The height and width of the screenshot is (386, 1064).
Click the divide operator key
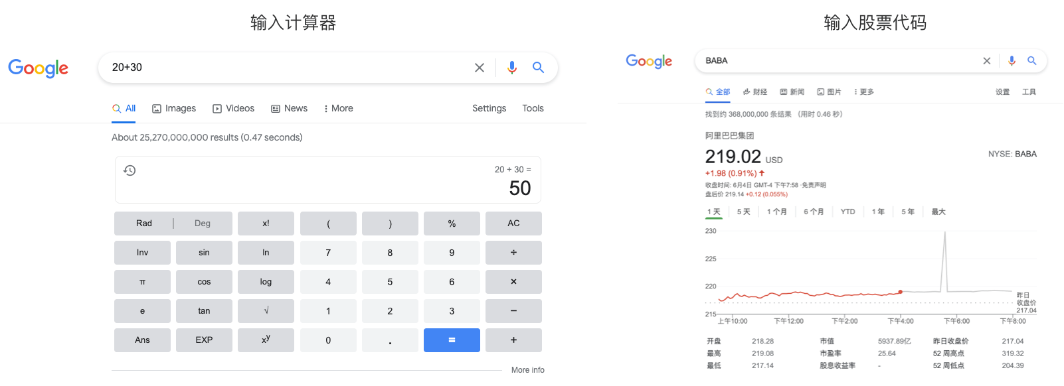[513, 253]
